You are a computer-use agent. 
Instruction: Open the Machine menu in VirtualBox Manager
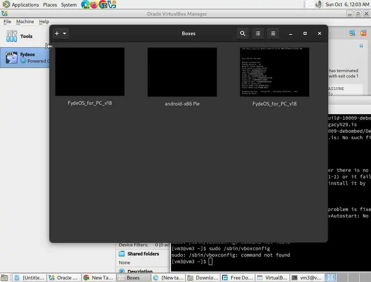point(25,21)
